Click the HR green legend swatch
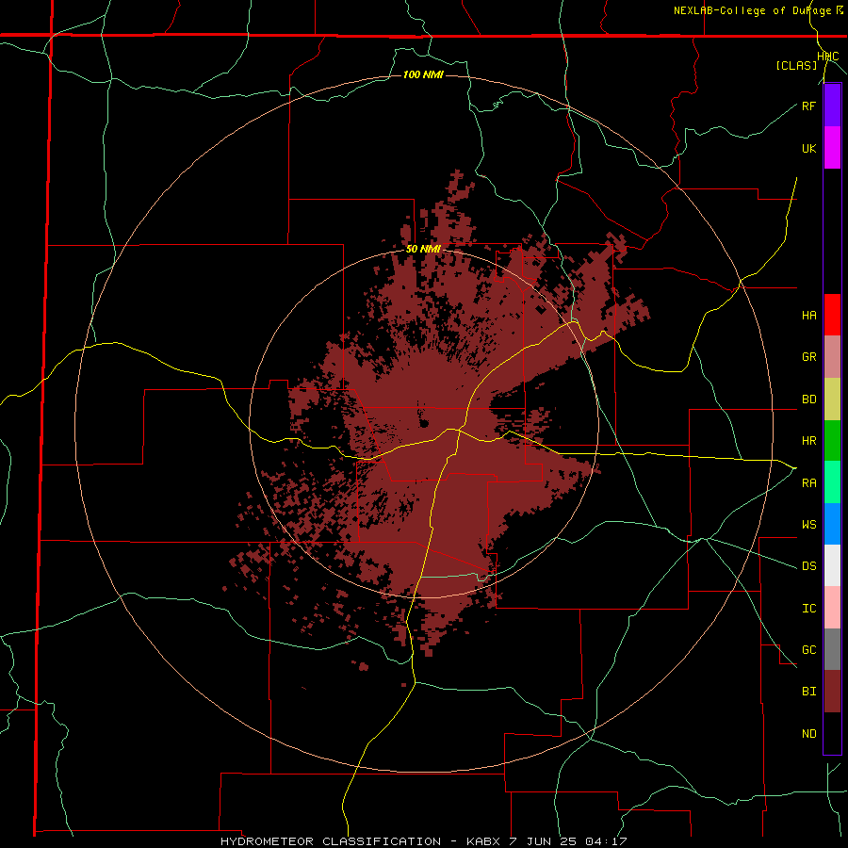 832,441
